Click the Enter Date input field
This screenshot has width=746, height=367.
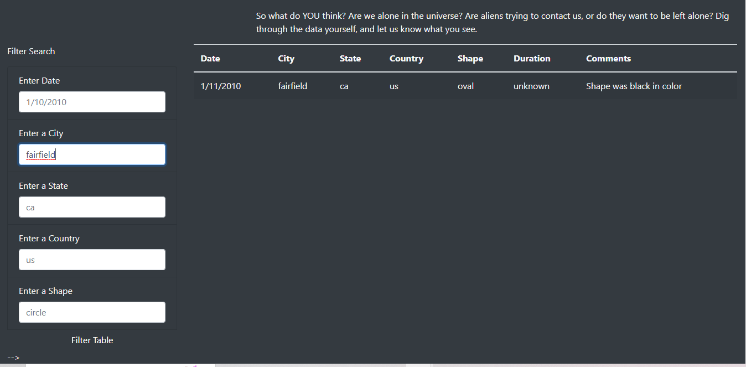pos(92,102)
